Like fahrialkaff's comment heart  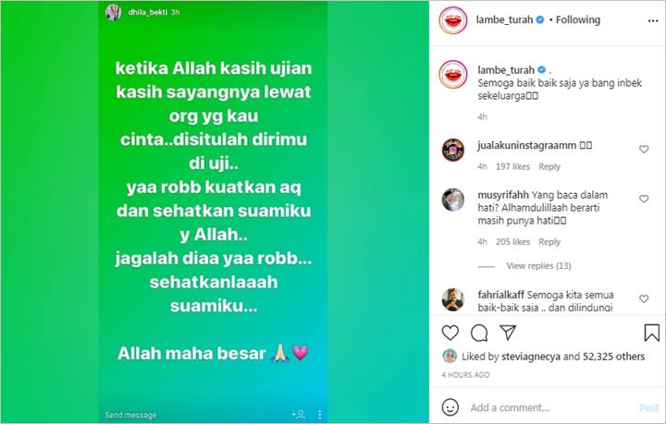(644, 299)
